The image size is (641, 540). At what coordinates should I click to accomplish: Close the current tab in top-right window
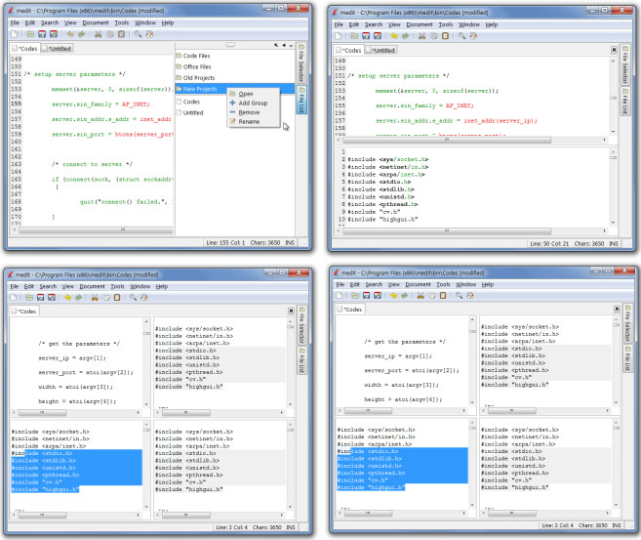pos(614,50)
